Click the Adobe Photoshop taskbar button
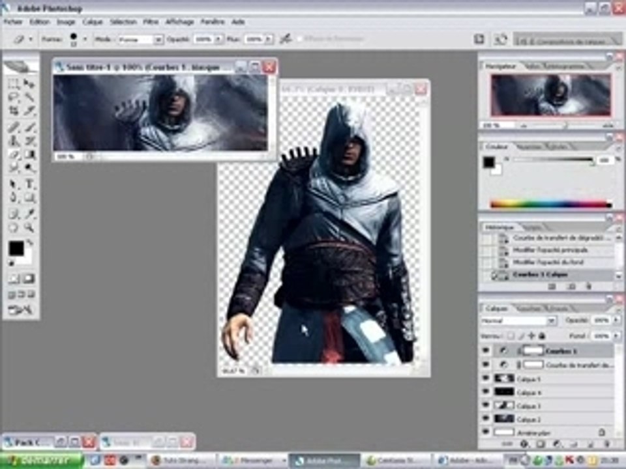This screenshot has width=626, height=469. (324, 461)
